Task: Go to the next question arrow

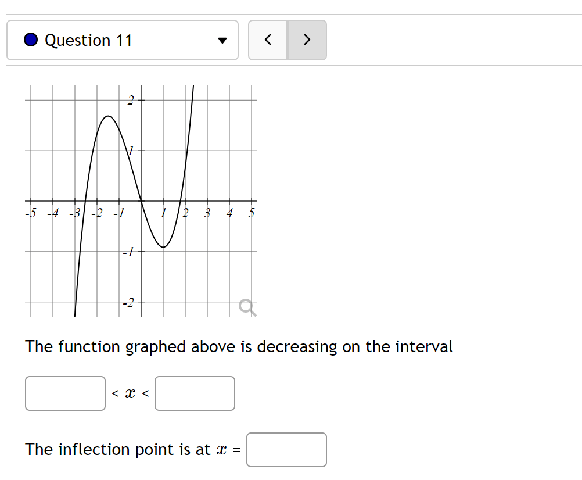Action: pyautogui.click(x=307, y=40)
